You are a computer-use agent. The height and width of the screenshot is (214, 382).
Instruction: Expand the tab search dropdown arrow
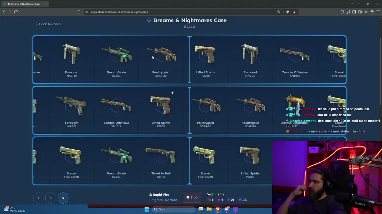coord(352,4)
